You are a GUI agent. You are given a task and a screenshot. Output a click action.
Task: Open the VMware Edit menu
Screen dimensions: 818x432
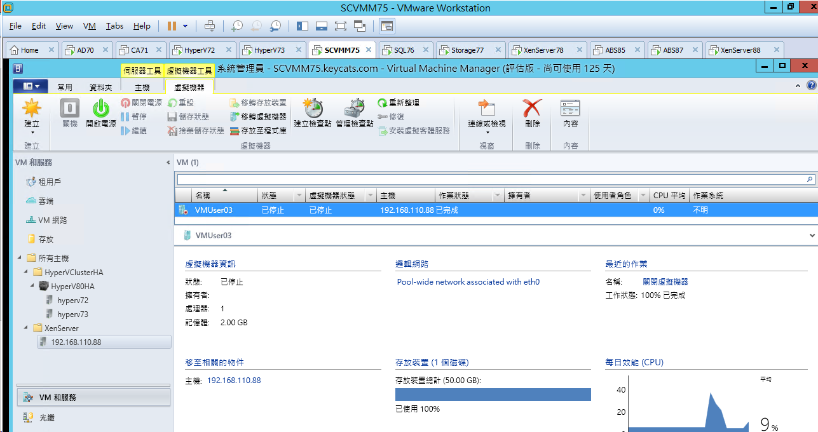pyautogui.click(x=39, y=26)
